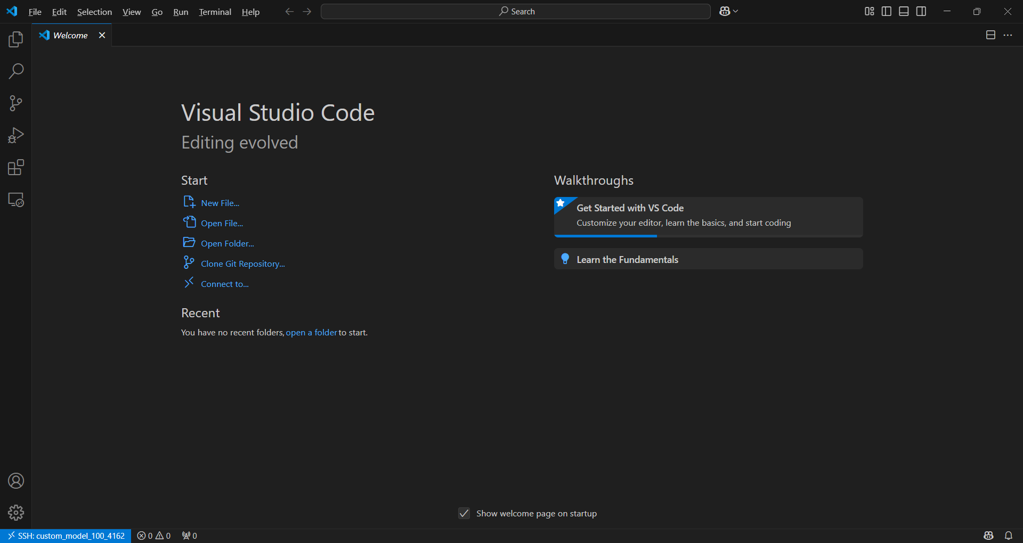Toggle the primary side bar
This screenshot has height=543, width=1023.
coord(887,11)
